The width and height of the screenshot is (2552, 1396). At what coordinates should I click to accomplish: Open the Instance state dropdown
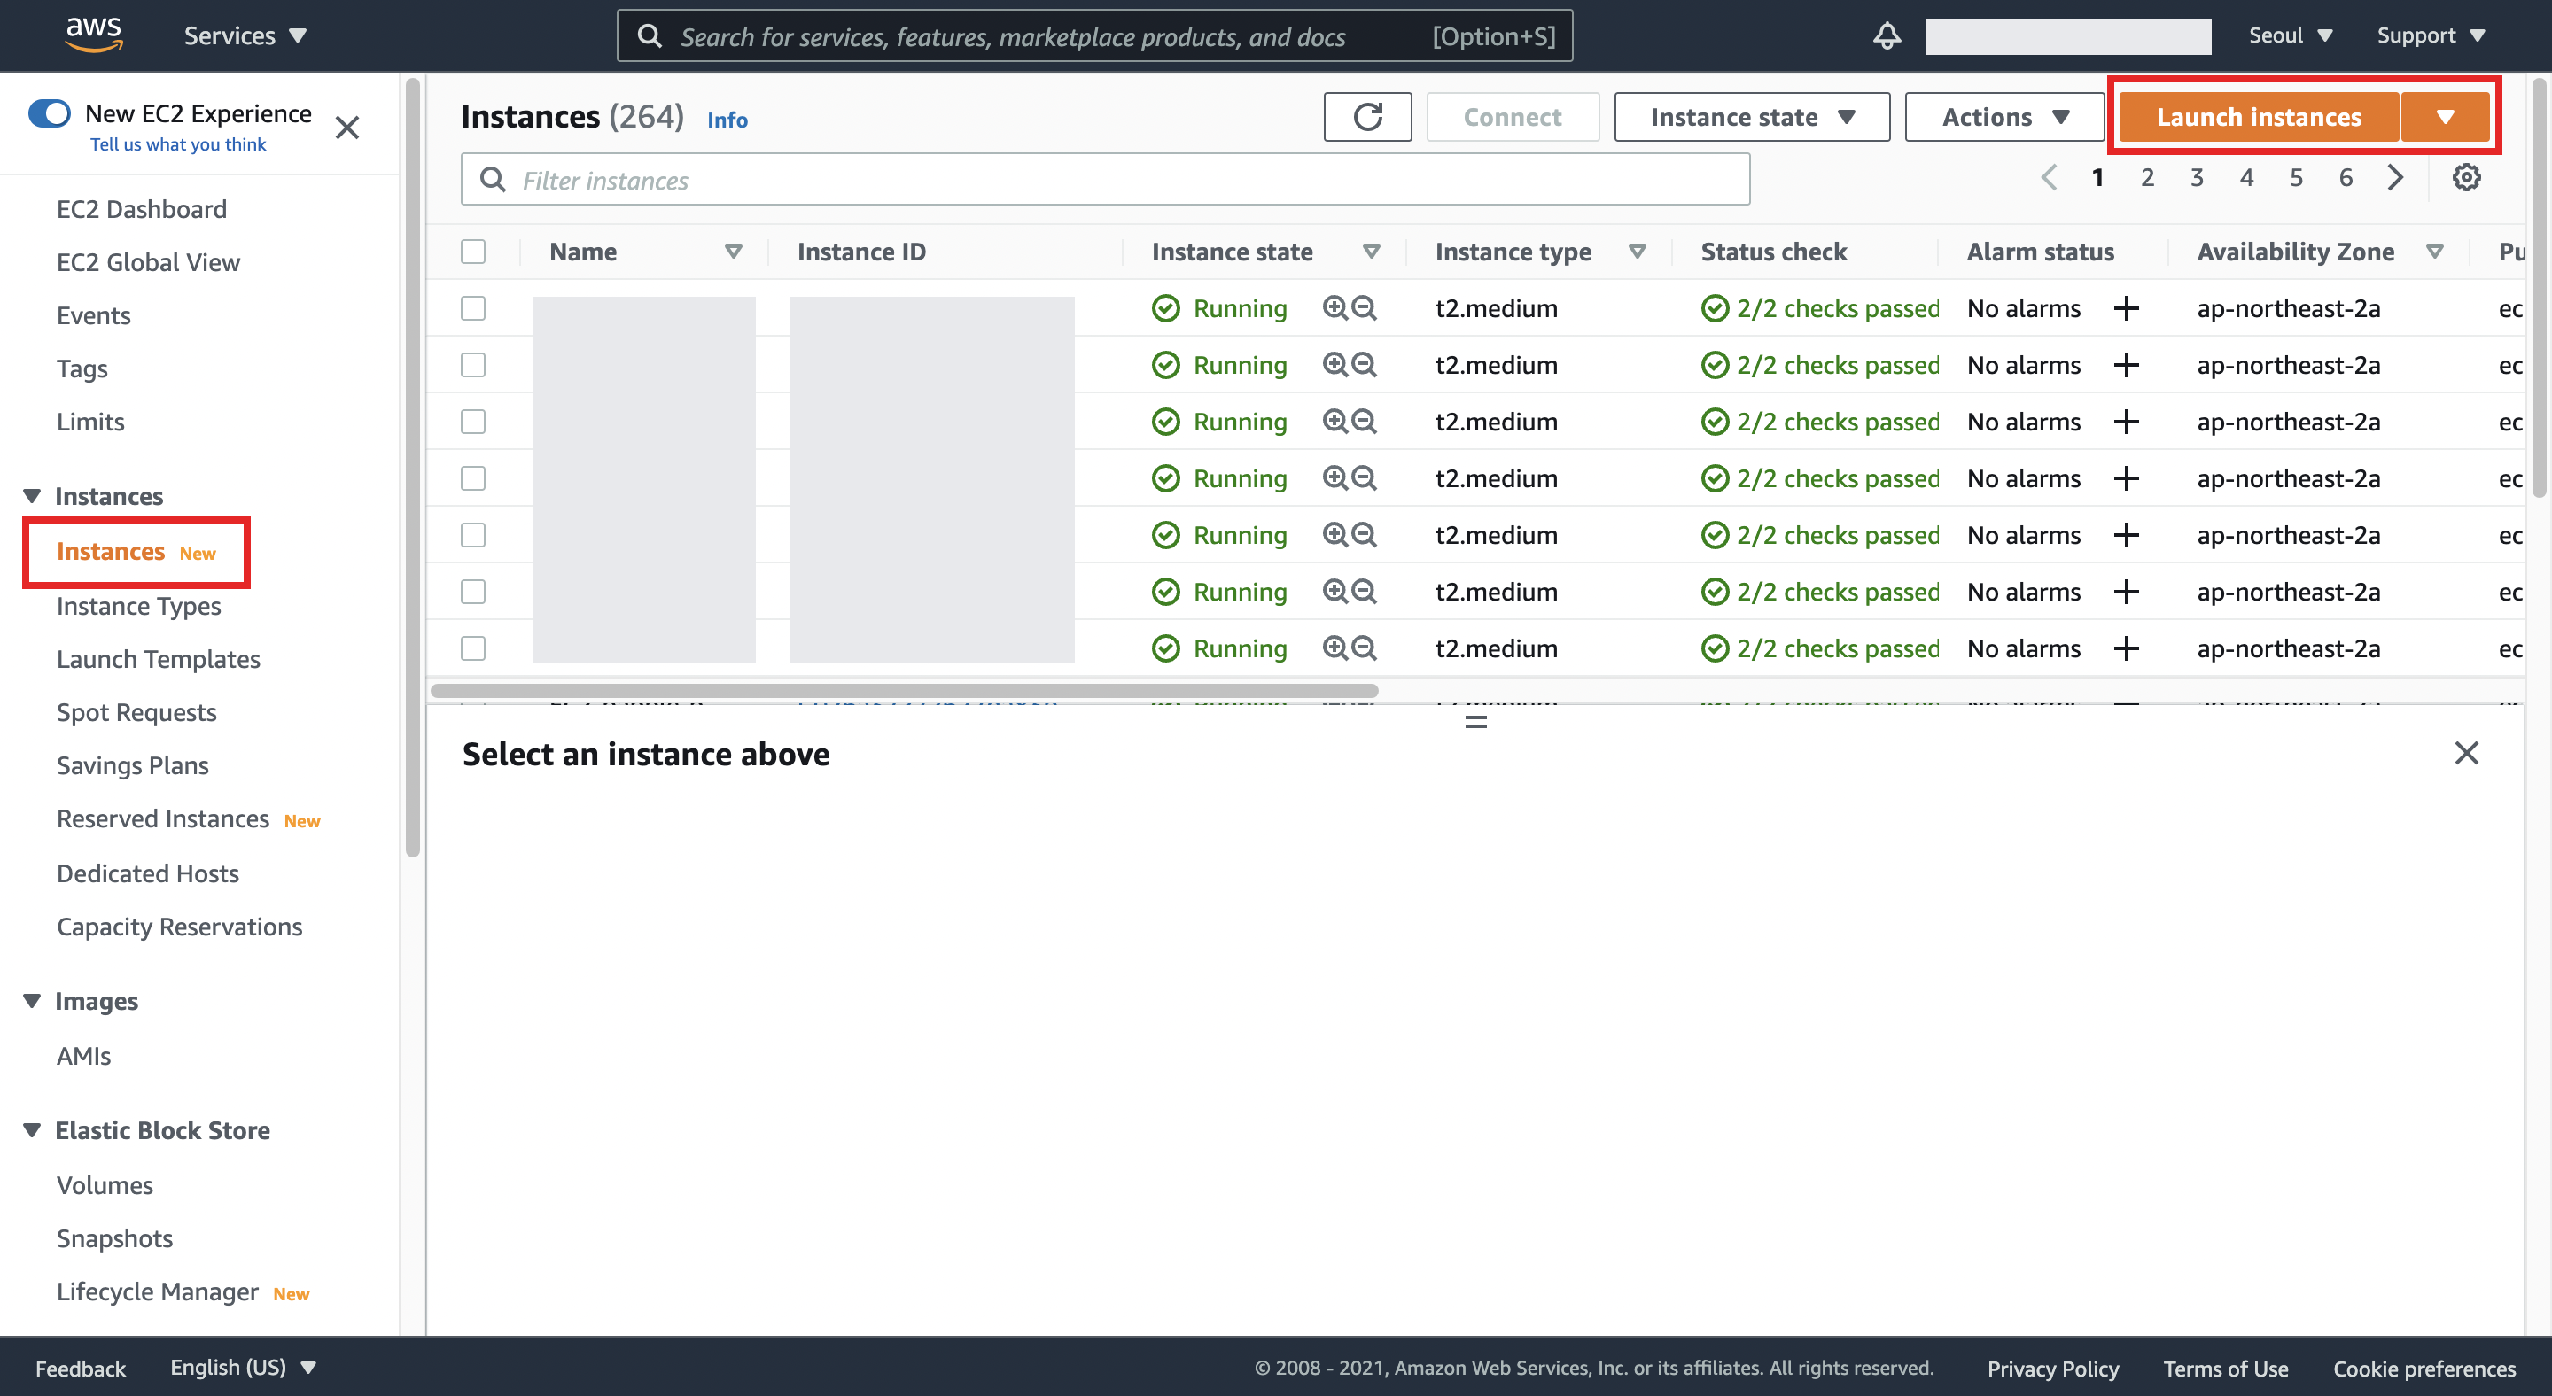coord(1751,117)
